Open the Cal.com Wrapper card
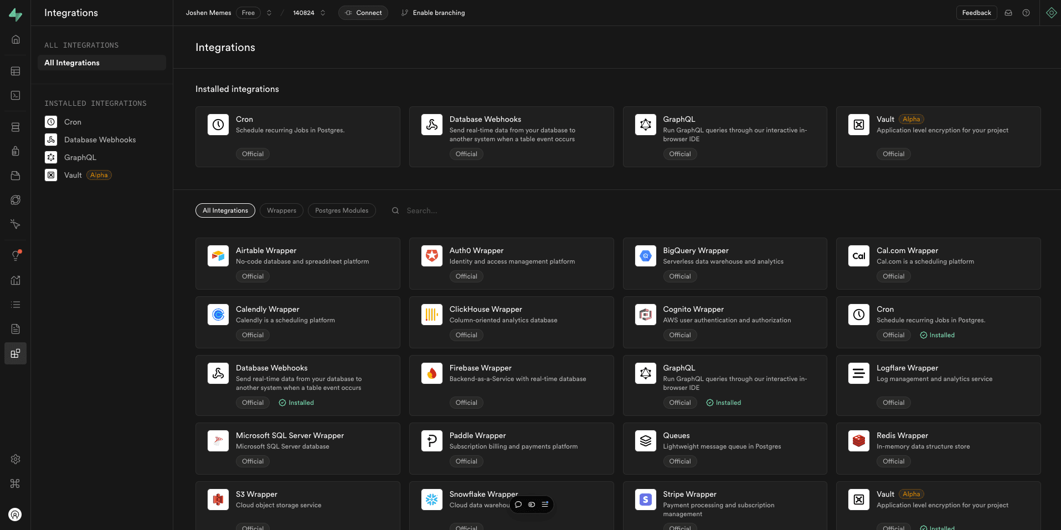Screen dimensions: 1061x530 click(x=939, y=264)
